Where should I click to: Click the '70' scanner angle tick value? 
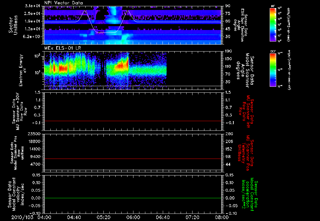tap(227, 74)
